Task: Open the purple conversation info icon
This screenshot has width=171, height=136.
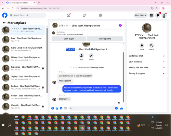Action: click(120, 26)
